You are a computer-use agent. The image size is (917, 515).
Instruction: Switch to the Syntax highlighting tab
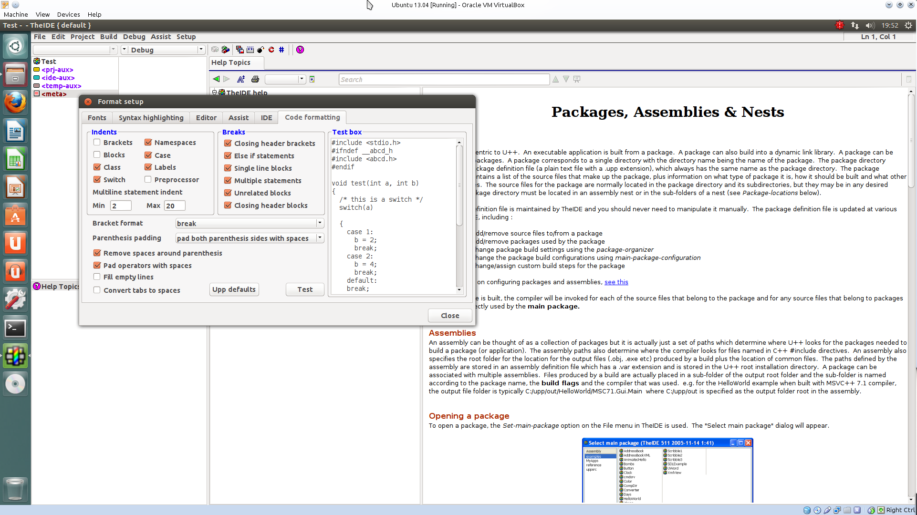[x=151, y=118]
